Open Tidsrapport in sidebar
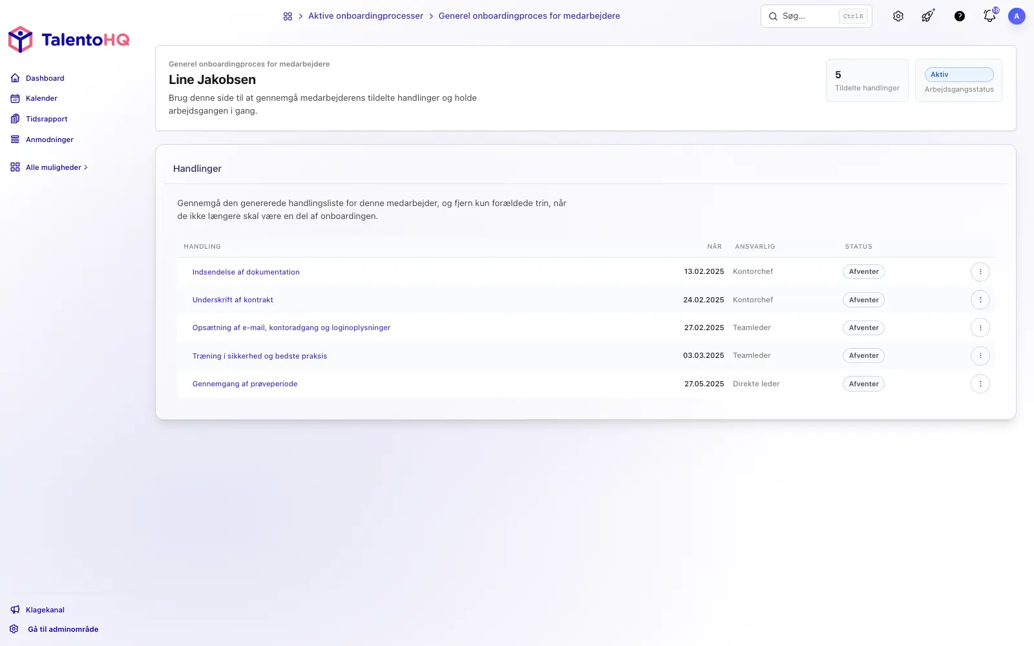The height and width of the screenshot is (646, 1034). (47, 119)
